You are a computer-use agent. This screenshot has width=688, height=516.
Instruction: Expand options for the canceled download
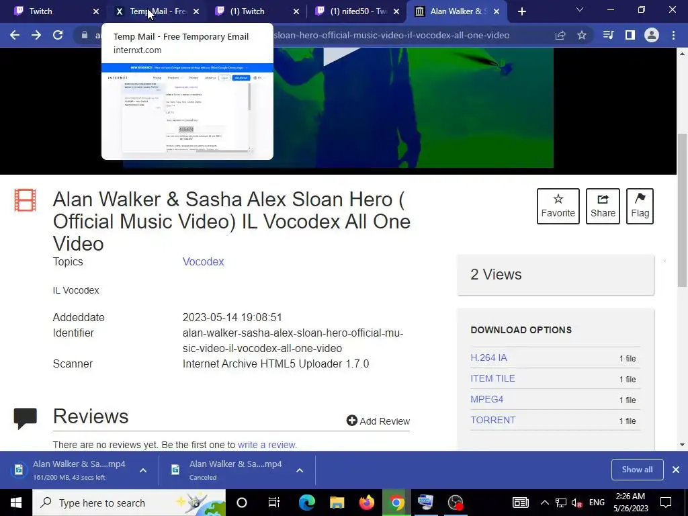[300, 470]
